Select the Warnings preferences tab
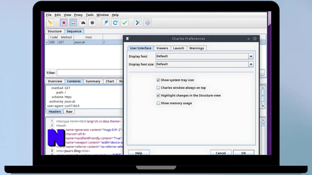 pos(197,48)
